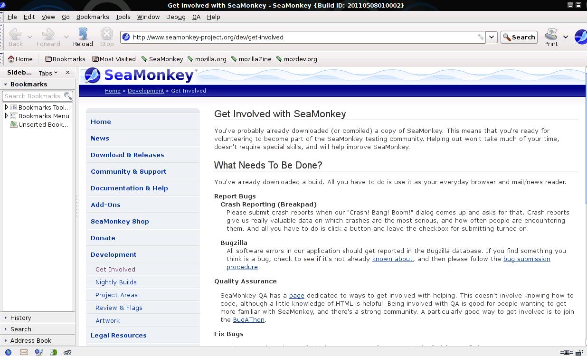Print the page with the Print icon
The image size is (587, 356).
click(551, 37)
